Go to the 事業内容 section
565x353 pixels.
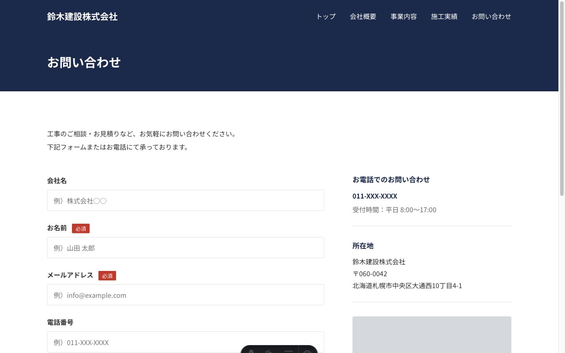coord(403,16)
